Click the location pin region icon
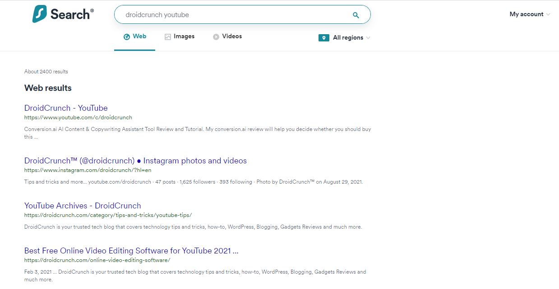The height and width of the screenshot is (289, 559). 323,38
